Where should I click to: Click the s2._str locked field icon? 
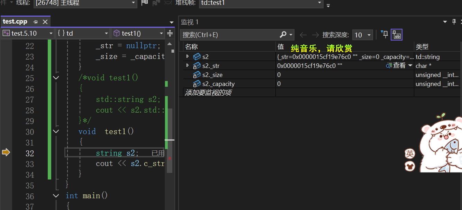(x=197, y=65)
